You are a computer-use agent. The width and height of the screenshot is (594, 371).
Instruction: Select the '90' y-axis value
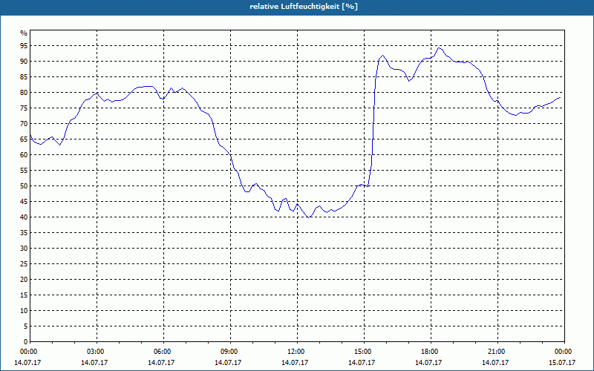[24, 62]
